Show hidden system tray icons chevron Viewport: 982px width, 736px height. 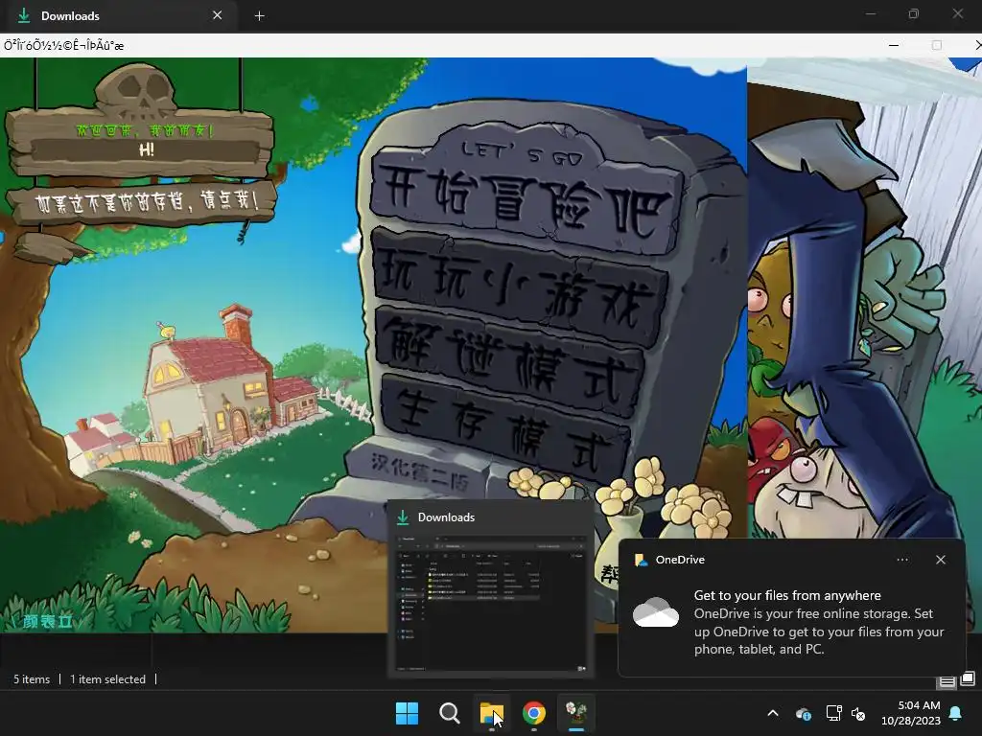point(773,713)
